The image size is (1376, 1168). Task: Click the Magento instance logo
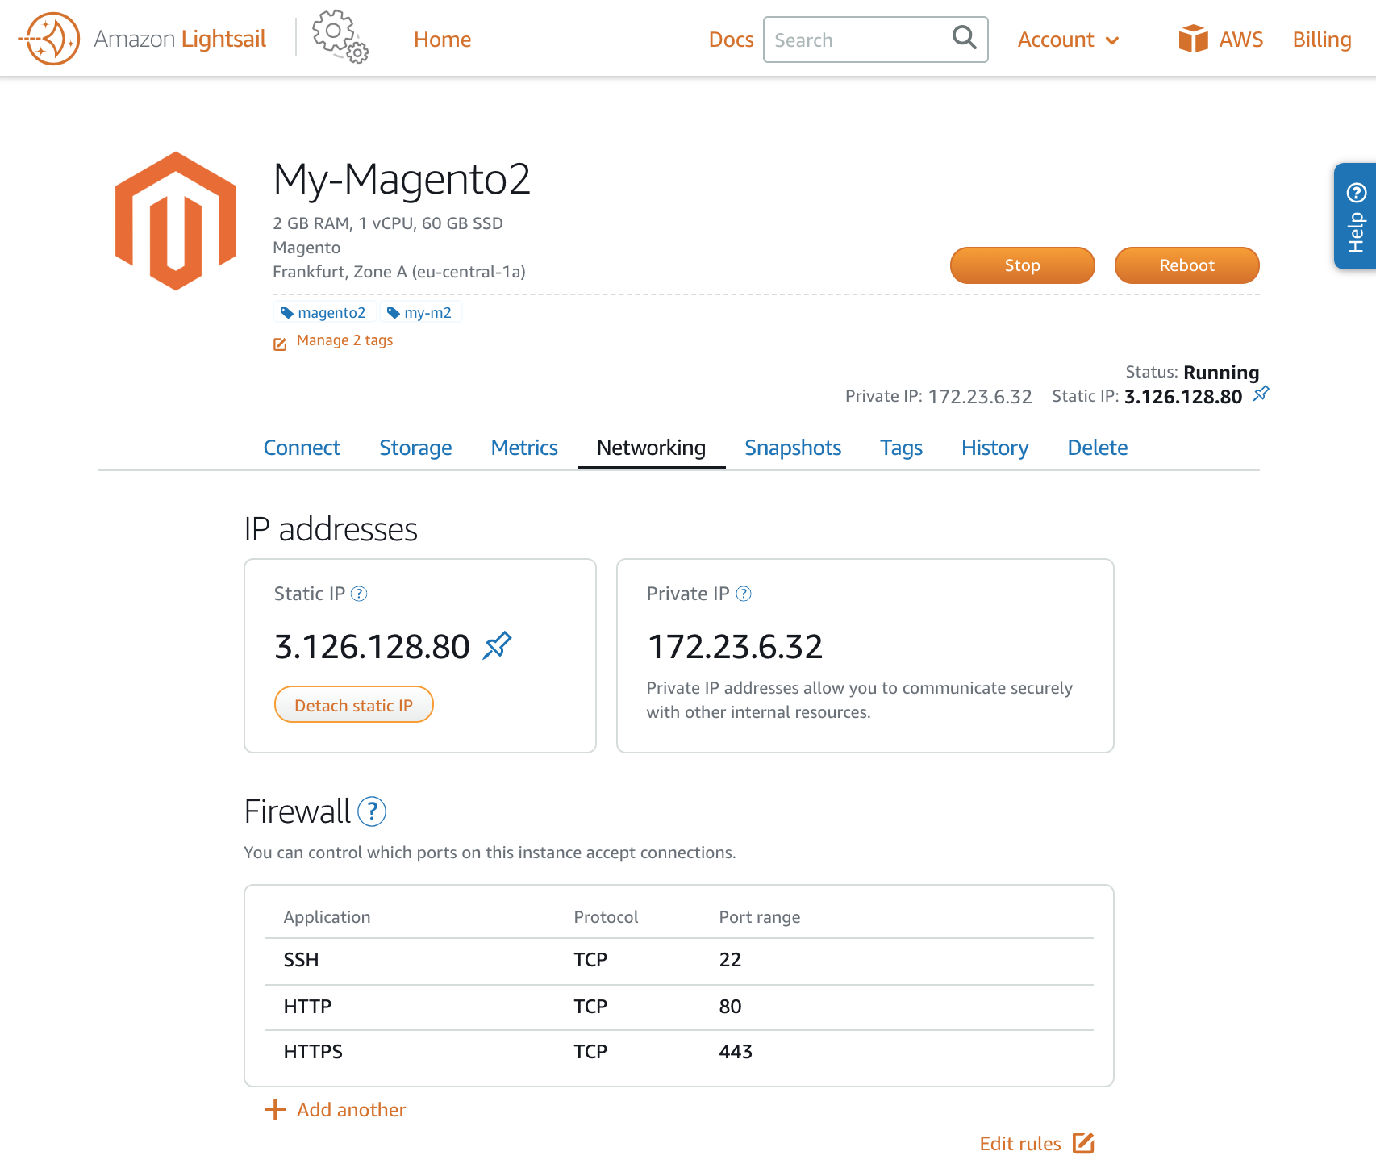tap(174, 219)
